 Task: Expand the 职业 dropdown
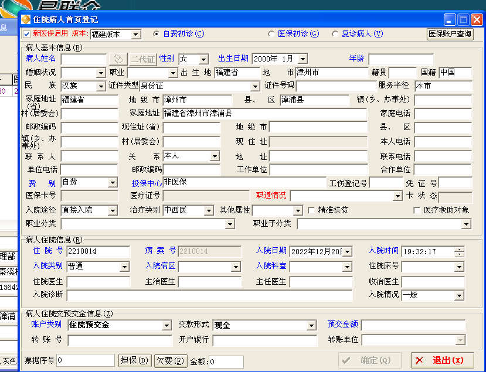coord(173,73)
